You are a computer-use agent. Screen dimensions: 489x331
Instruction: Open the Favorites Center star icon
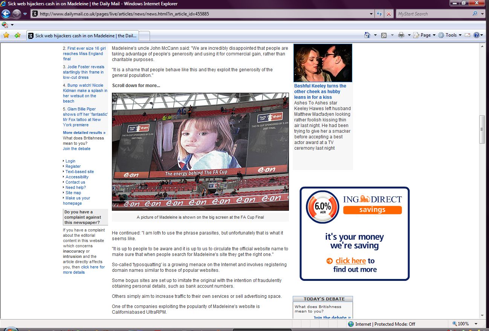pos(6,35)
